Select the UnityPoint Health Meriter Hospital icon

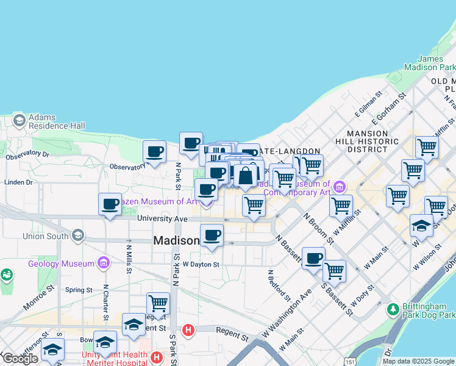tap(157, 357)
